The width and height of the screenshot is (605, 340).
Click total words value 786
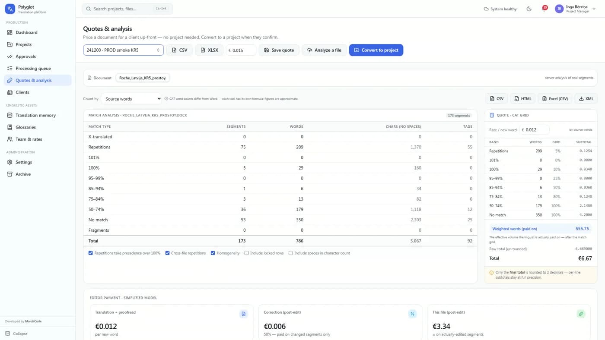pos(299,241)
